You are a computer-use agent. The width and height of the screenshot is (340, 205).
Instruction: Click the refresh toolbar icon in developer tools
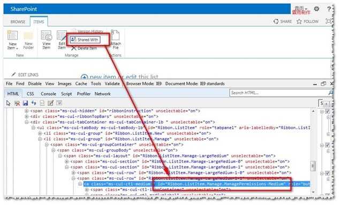coord(34,103)
